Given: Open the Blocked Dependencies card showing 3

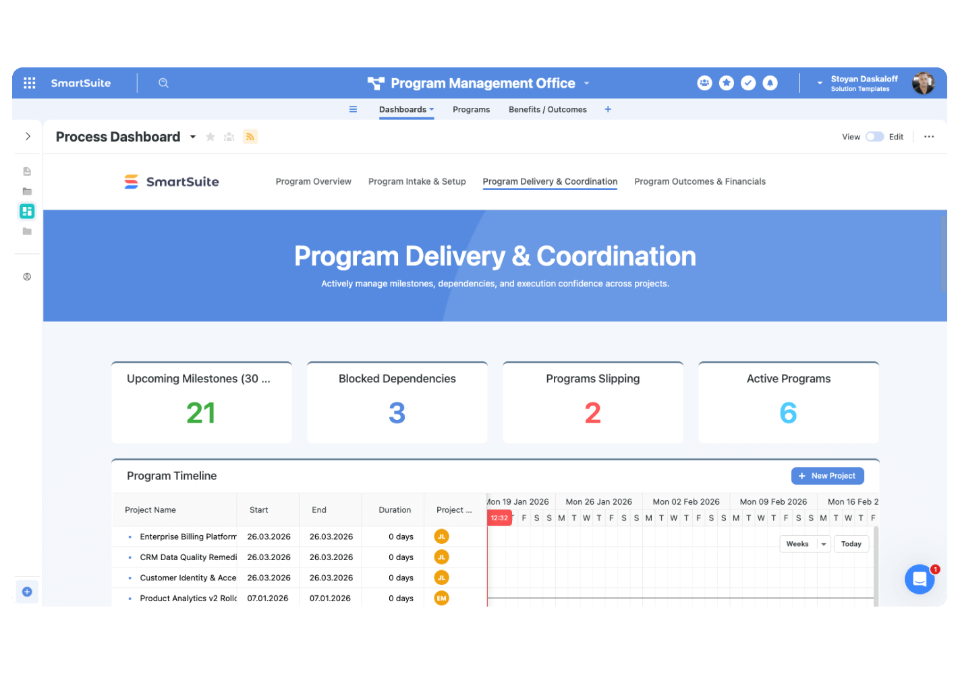Looking at the screenshot, I should (x=397, y=402).
